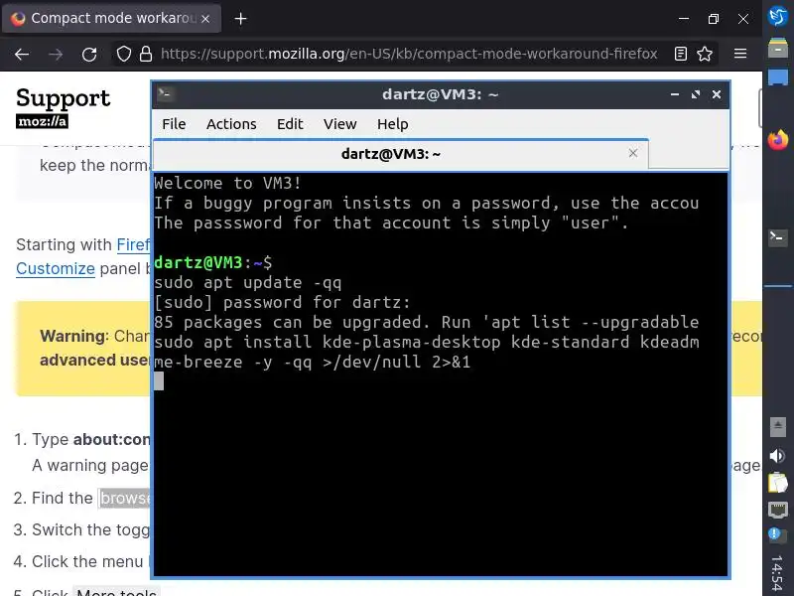
Task: Close the dartz@VM3 terminal tab
Action: (633, 153)
